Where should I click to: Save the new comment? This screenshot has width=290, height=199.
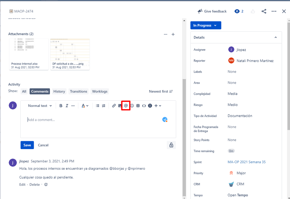pyautogui.click(x=27, y=145)
